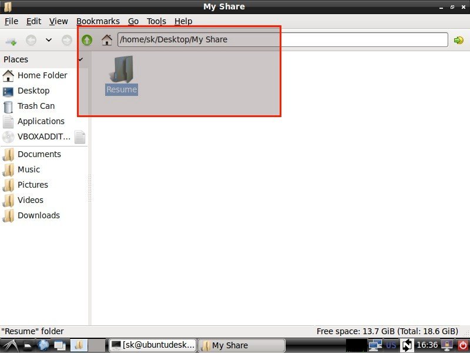Image resolution: width=470 pixels, height=353 pixels.
Task: Open Applications in Places sidebar
Action: click(44, 121)
